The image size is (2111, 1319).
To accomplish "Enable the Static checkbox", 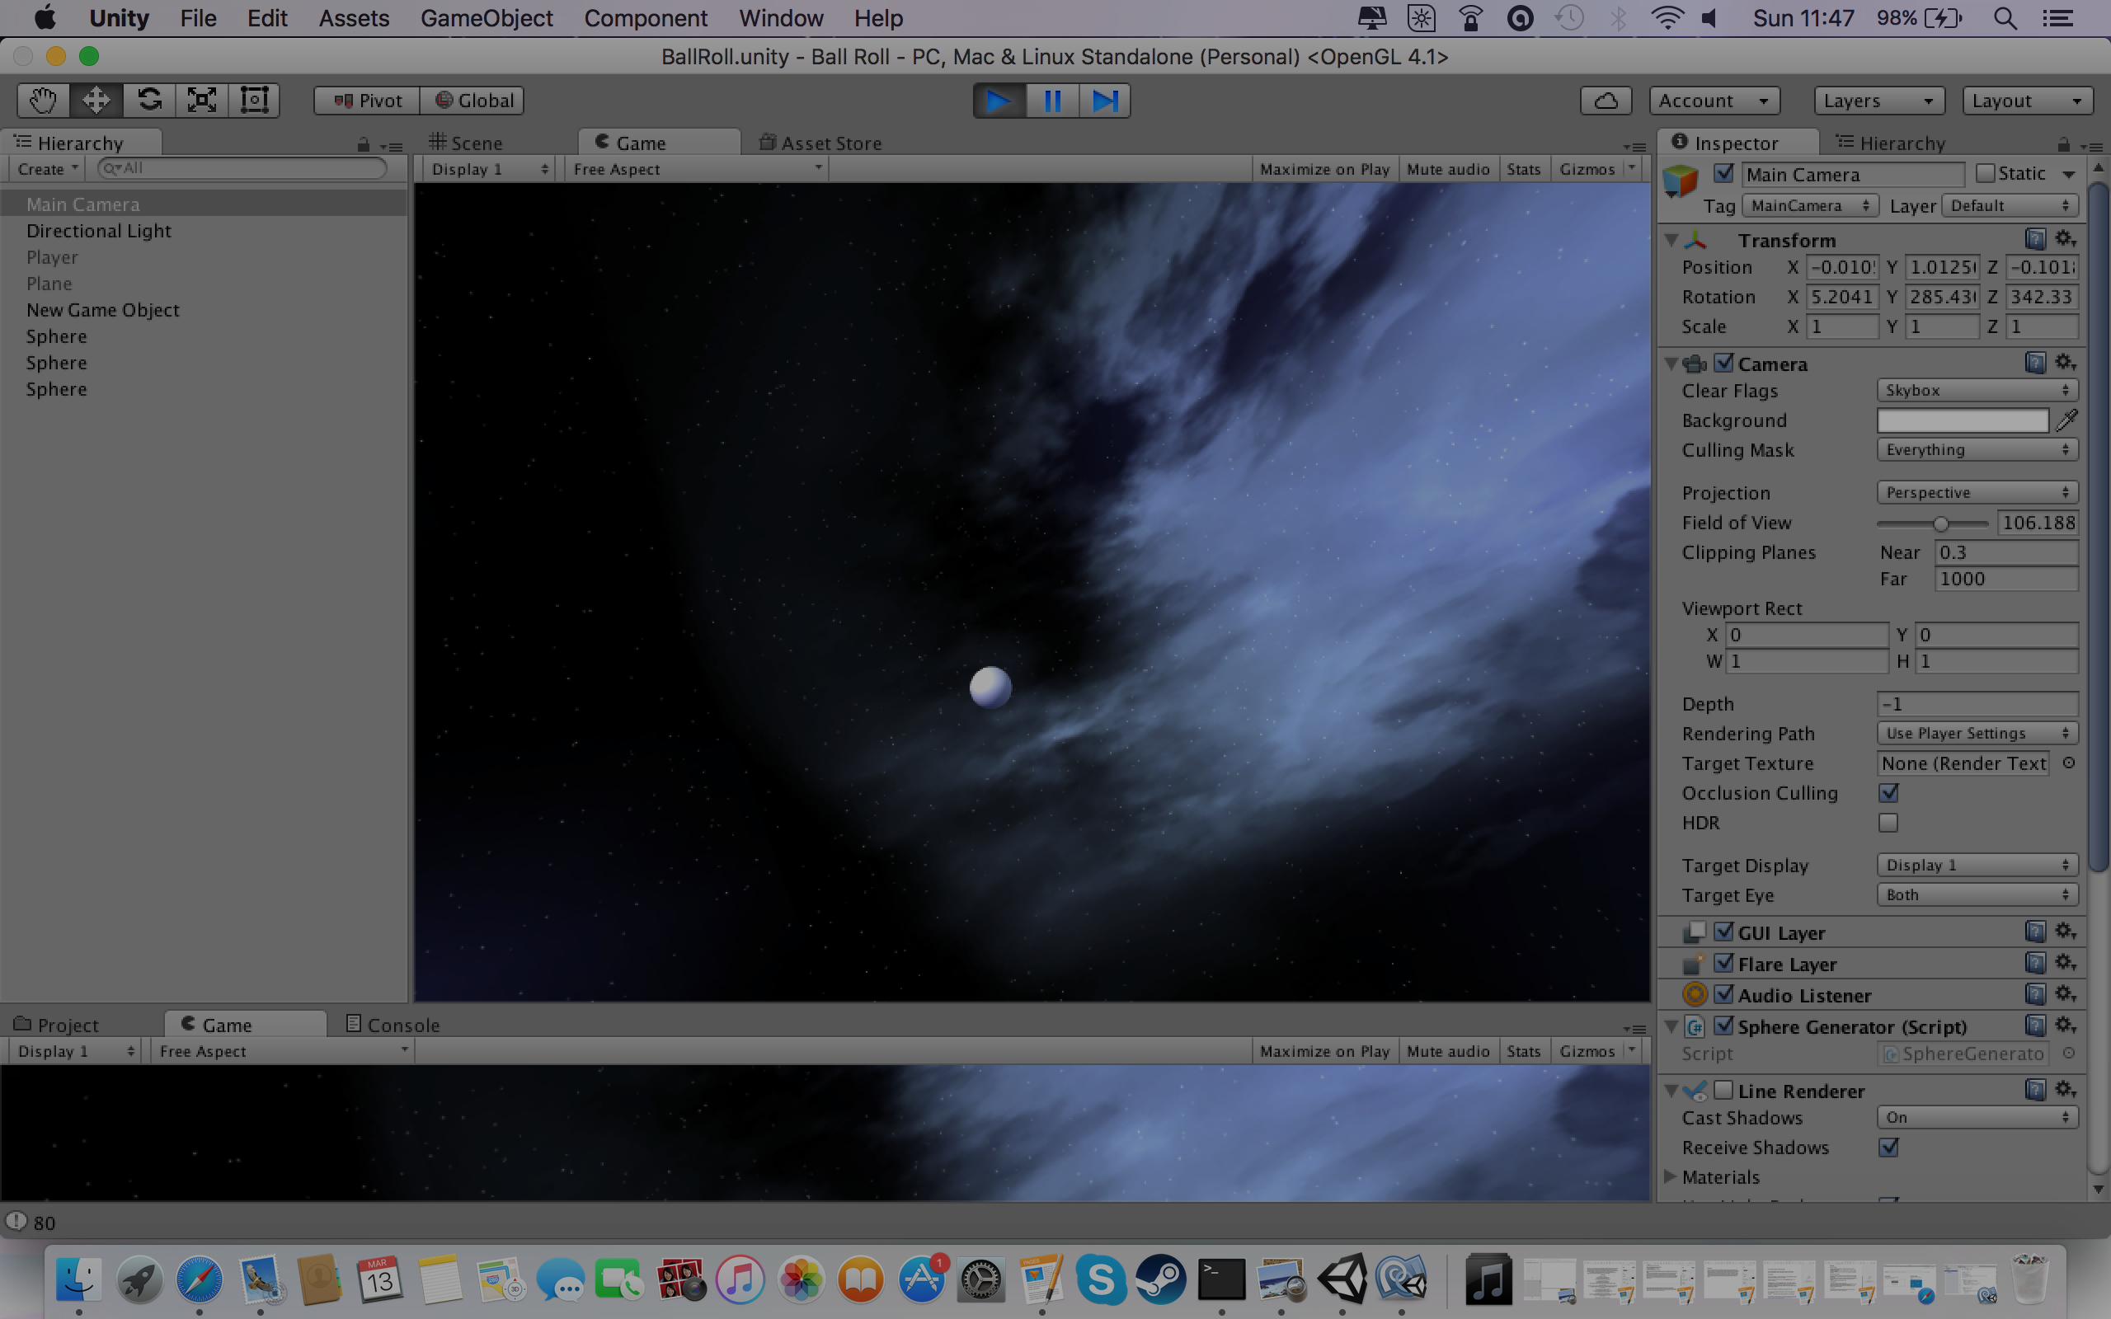I will click(x=1986, y=174).
